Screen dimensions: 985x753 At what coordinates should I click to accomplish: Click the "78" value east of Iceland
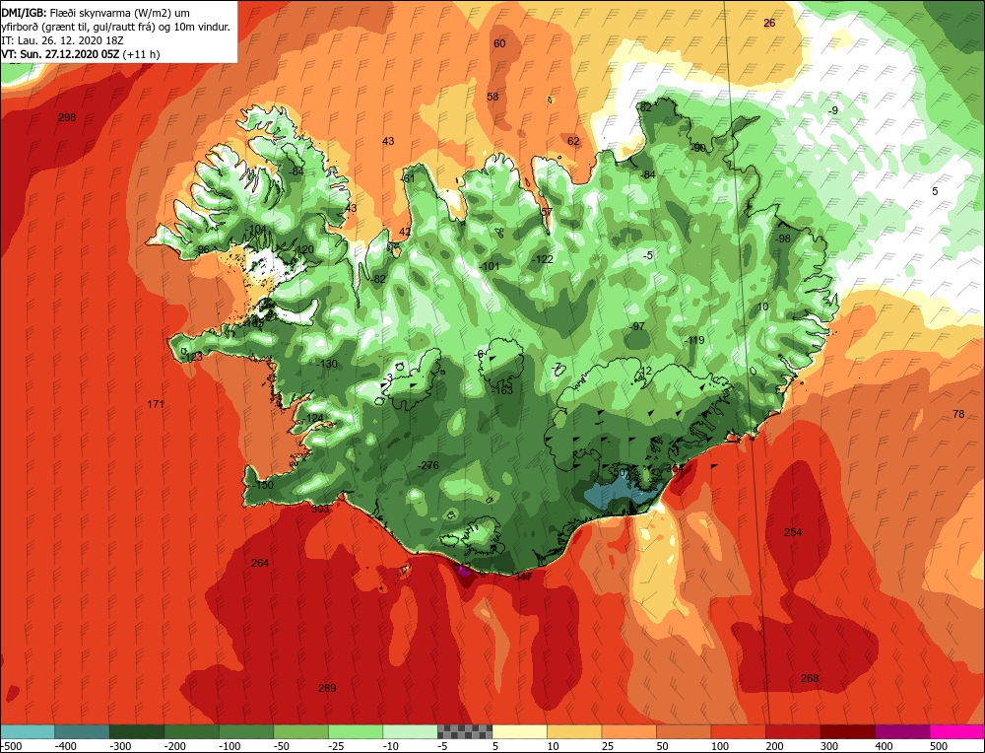point(958,414)
